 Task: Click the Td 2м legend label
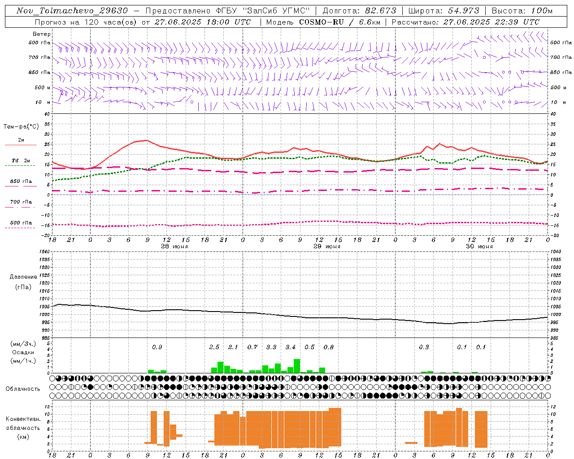tap(21, 160)
